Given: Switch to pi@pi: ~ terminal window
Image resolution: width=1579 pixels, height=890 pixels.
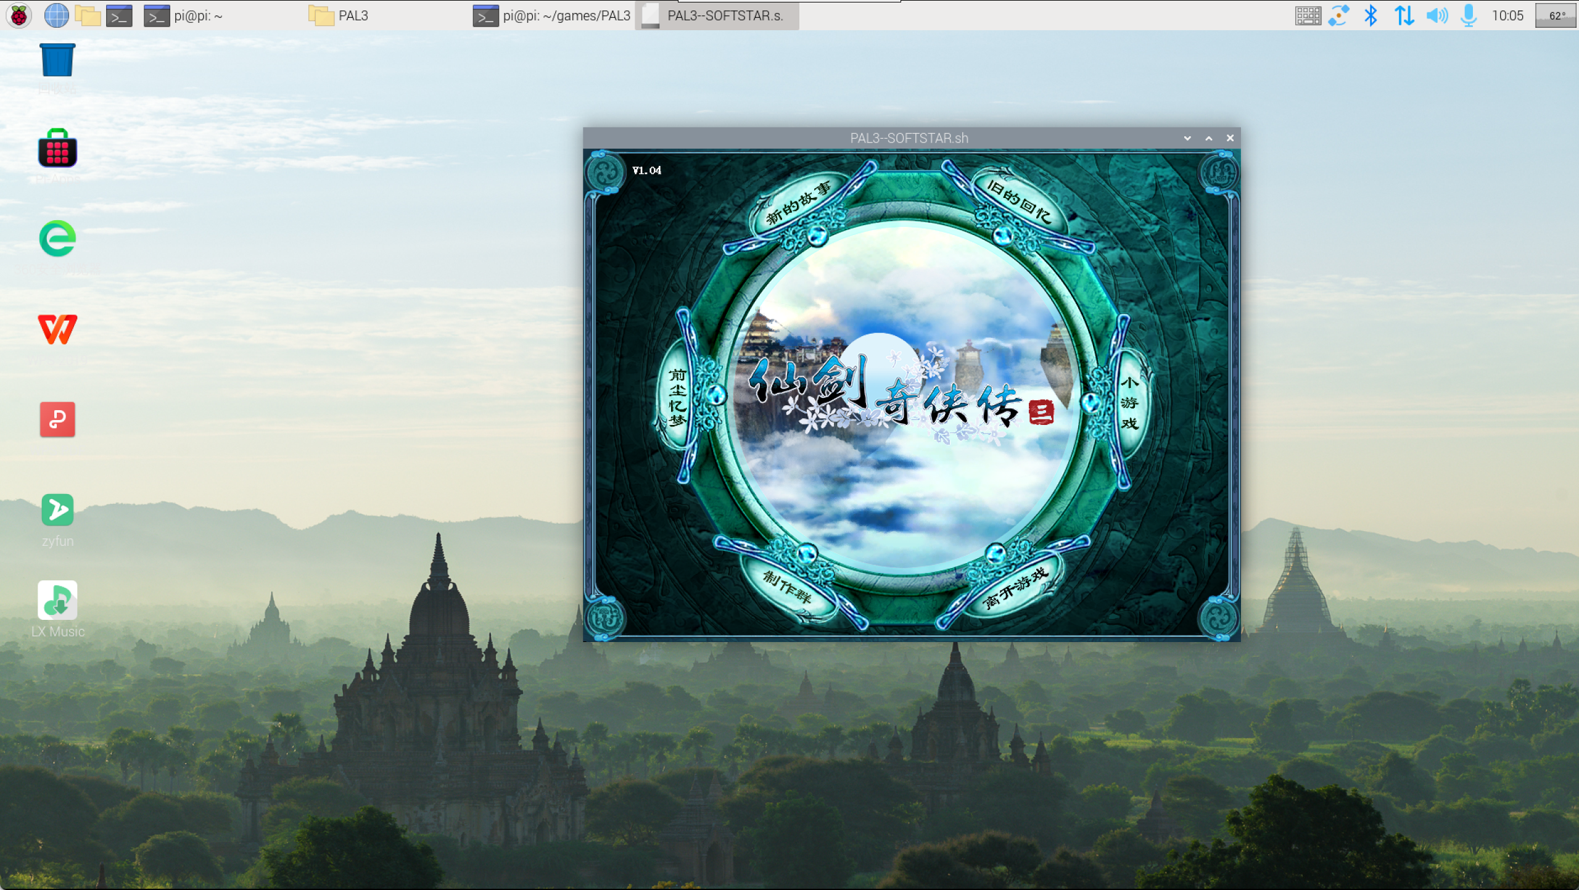Looking at the screenshot, I should coord(184,15).
